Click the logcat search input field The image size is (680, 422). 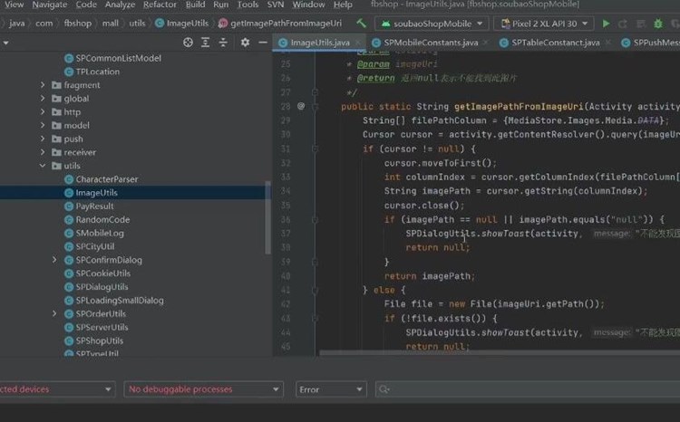[x=528, y=389]
